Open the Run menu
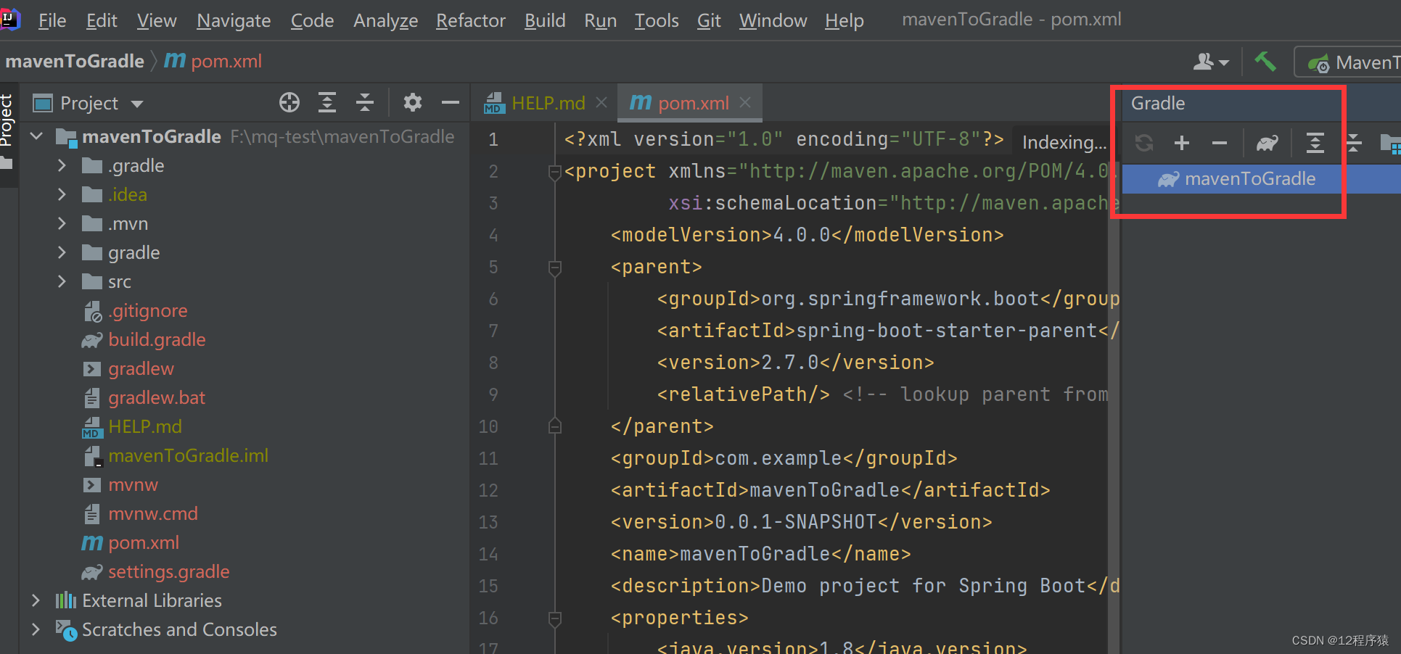 click(x=600, y=21)
